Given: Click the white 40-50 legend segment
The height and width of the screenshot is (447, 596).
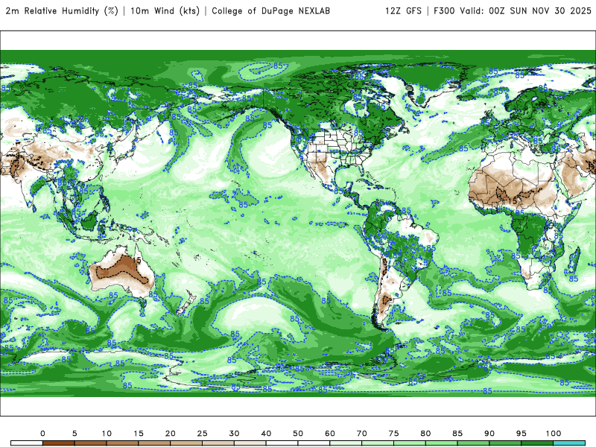Looking at the screenshot, I should (282, 443).
